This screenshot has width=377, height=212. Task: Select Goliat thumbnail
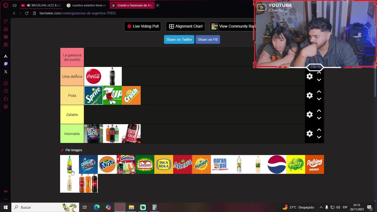(x=126, y=165)
